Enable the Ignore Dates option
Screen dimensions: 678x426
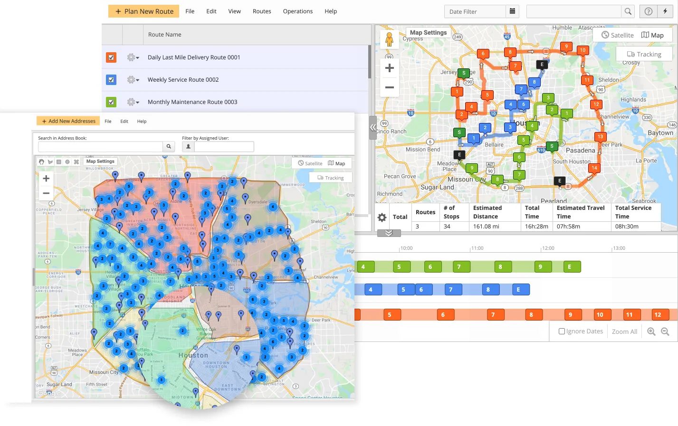pyautogui.click(x=562, y=331)
